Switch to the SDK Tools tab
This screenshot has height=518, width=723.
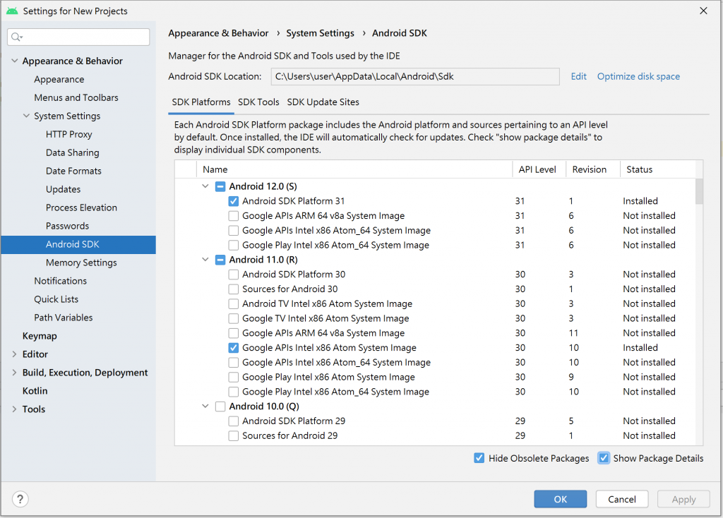[258, 102]
